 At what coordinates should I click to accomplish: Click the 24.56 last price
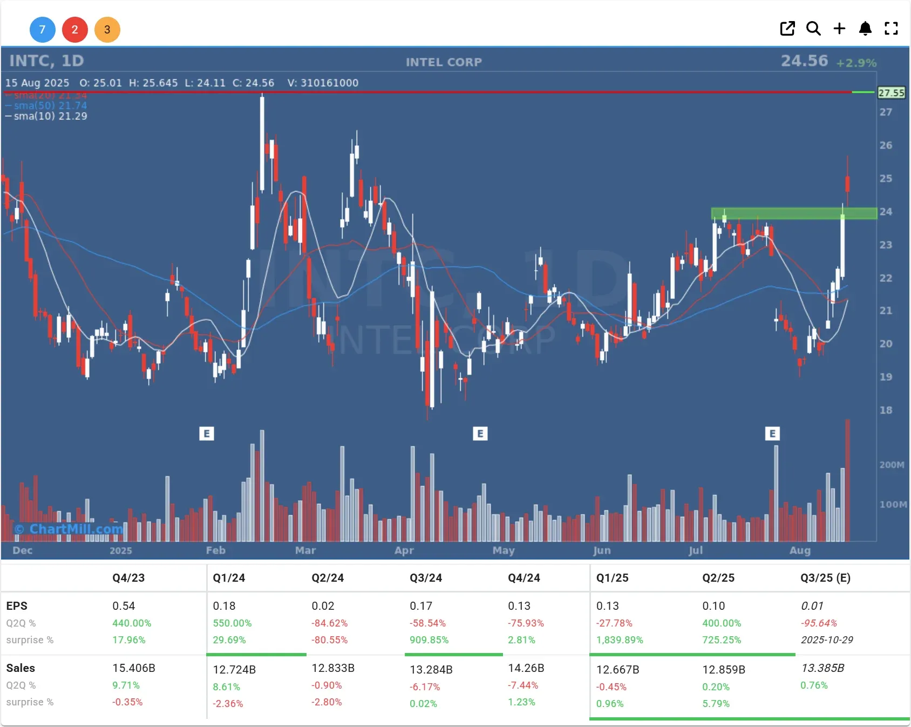pyautogui.click(x=804, y=60)
